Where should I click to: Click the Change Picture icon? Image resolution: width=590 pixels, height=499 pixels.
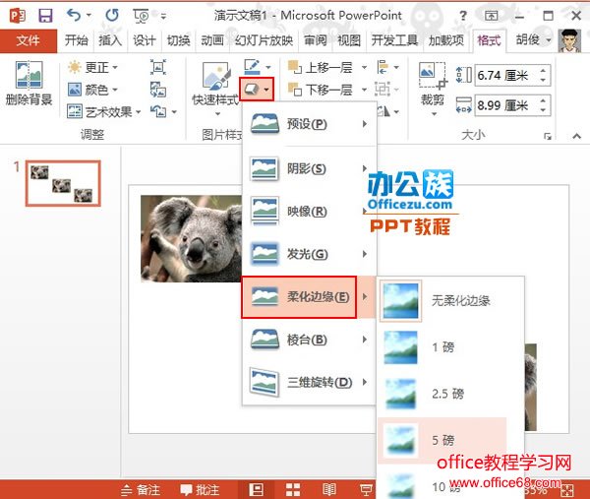coord(158,90)
